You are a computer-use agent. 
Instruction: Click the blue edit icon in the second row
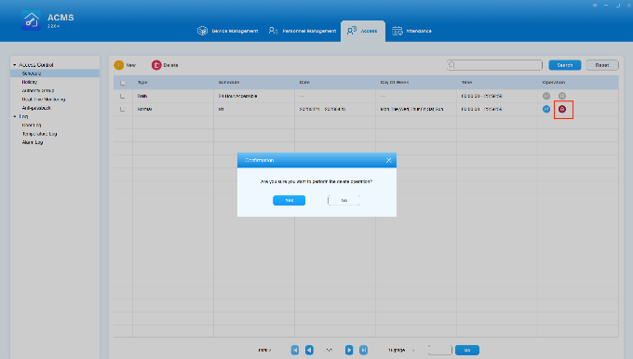(546, 109)
